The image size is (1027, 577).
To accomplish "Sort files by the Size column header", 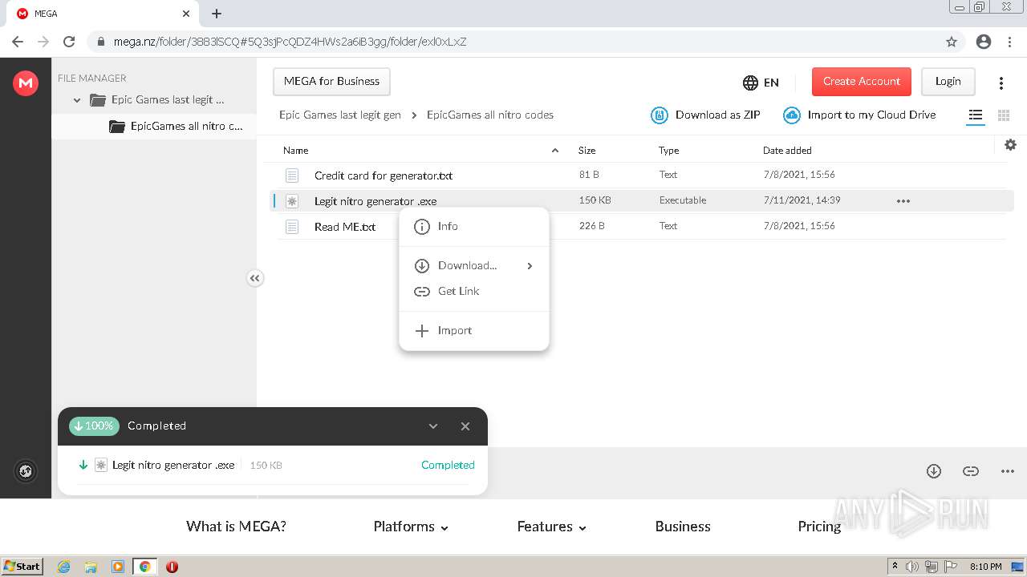I will tap(587, 150).
